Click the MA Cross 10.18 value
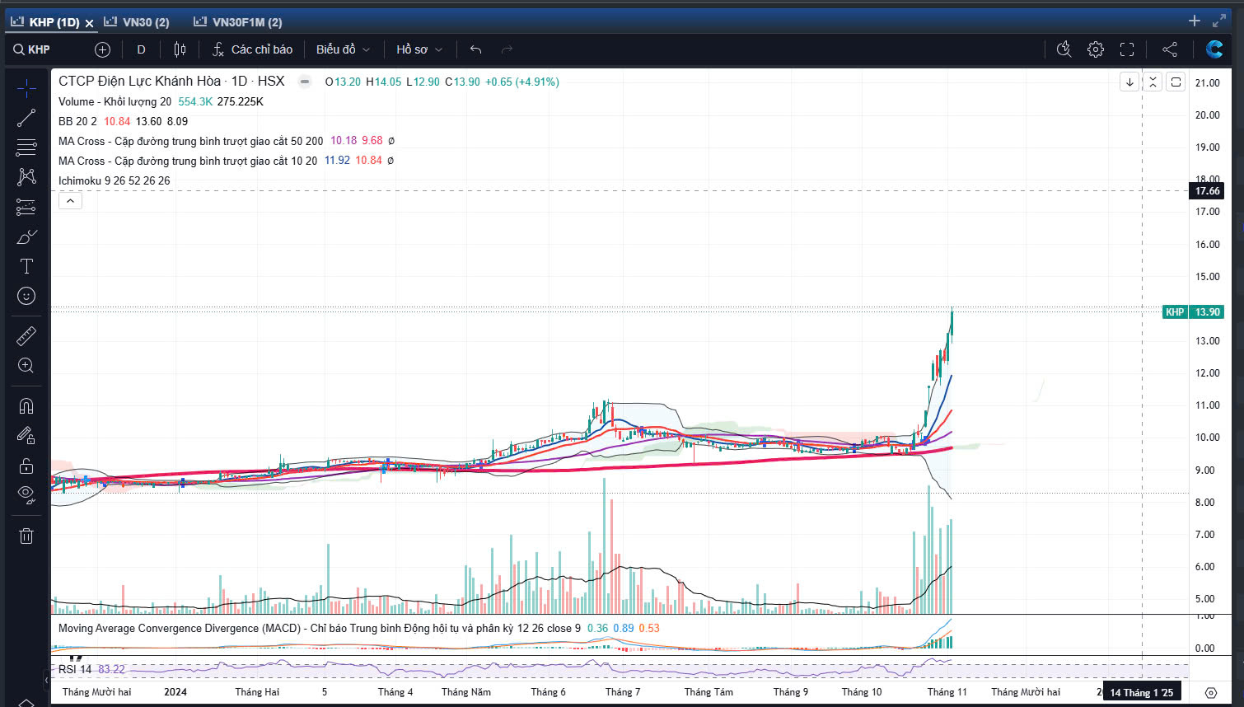This screenshot has height=707, width=1244. point(342,141)
